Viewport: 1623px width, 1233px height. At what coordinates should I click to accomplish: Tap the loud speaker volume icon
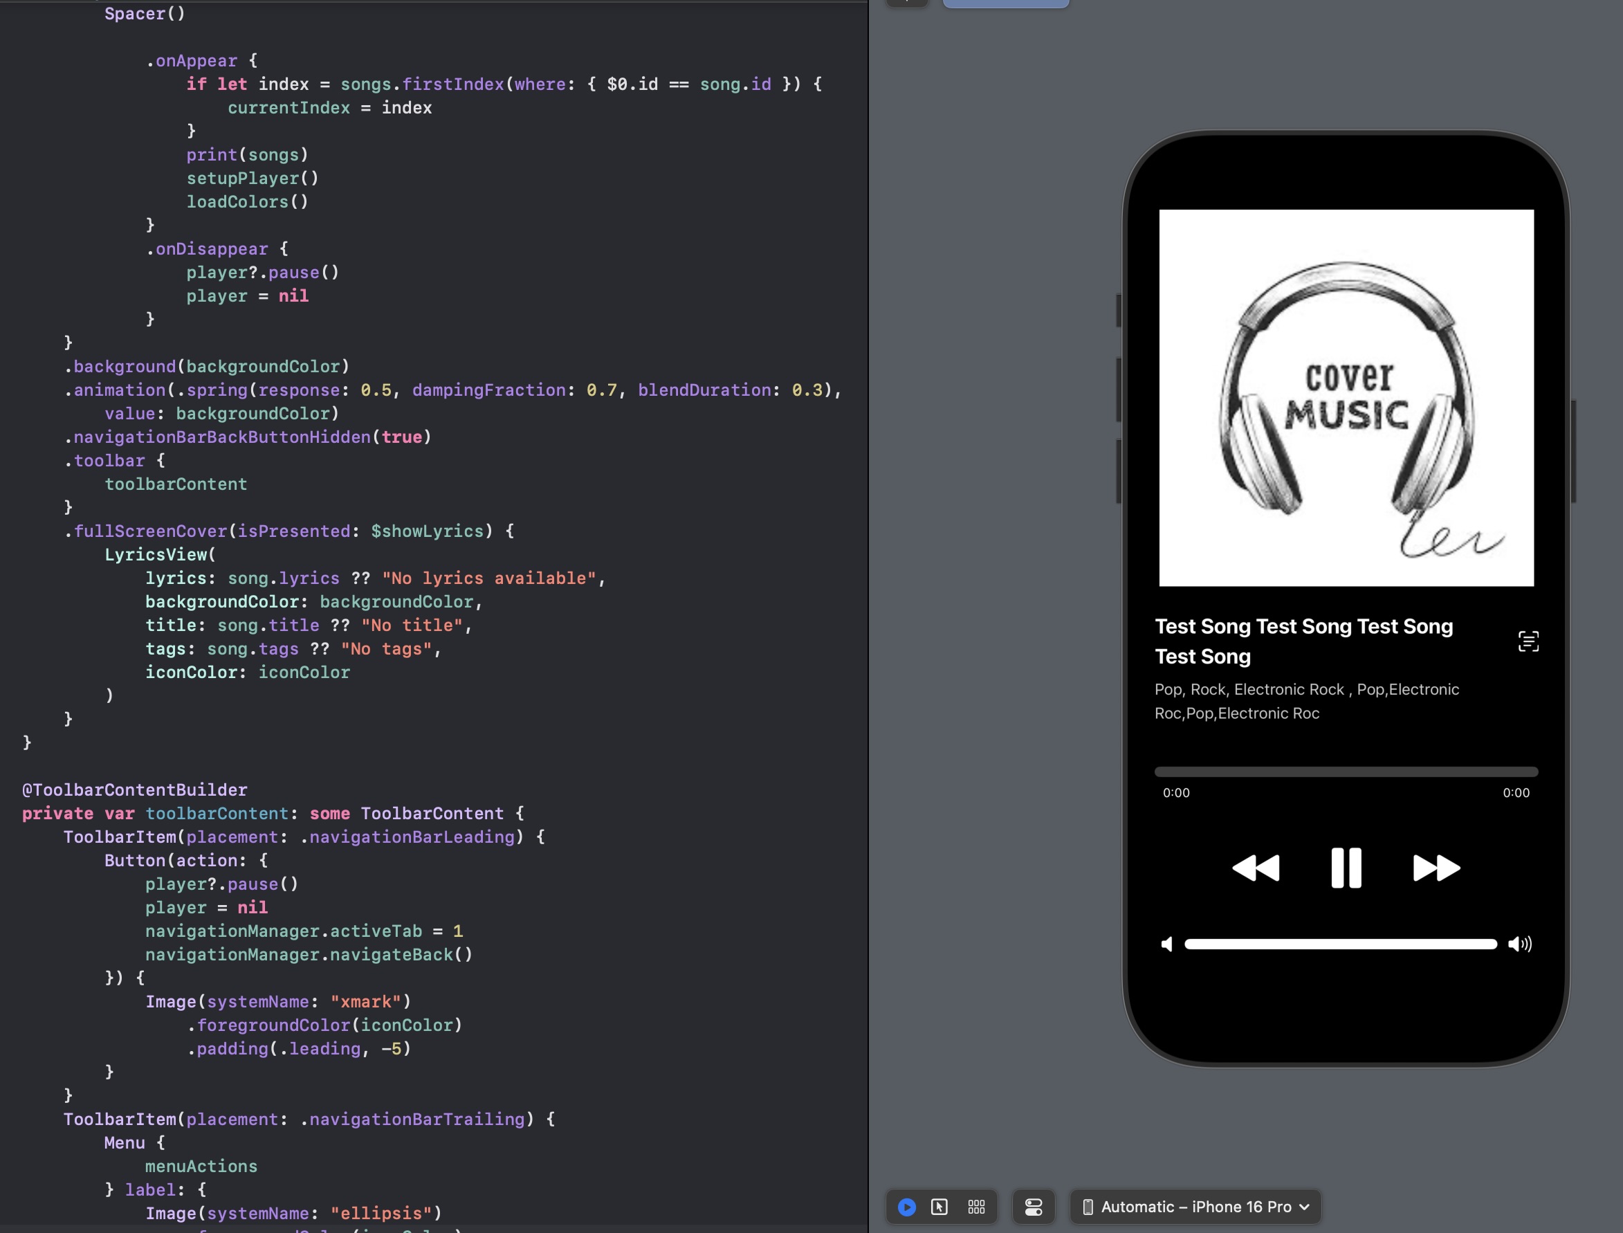point(1519,944)
